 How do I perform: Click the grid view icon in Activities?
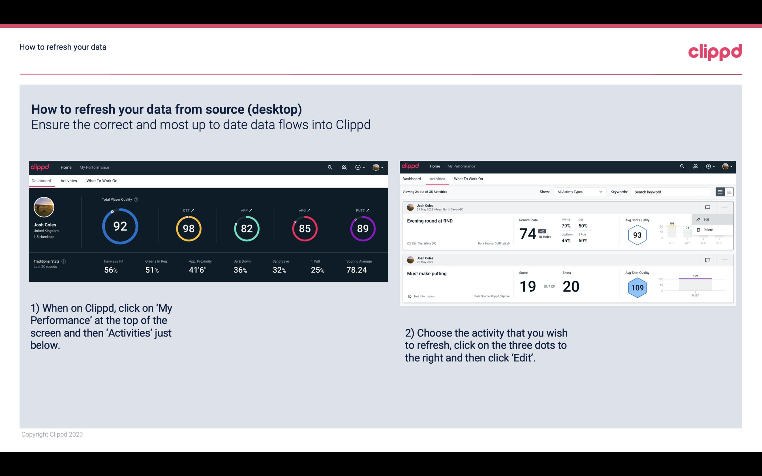(729, 192)
